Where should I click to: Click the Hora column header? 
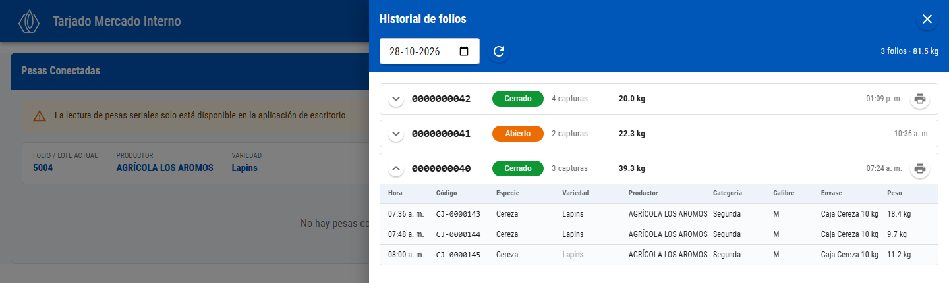coord(395,193)
